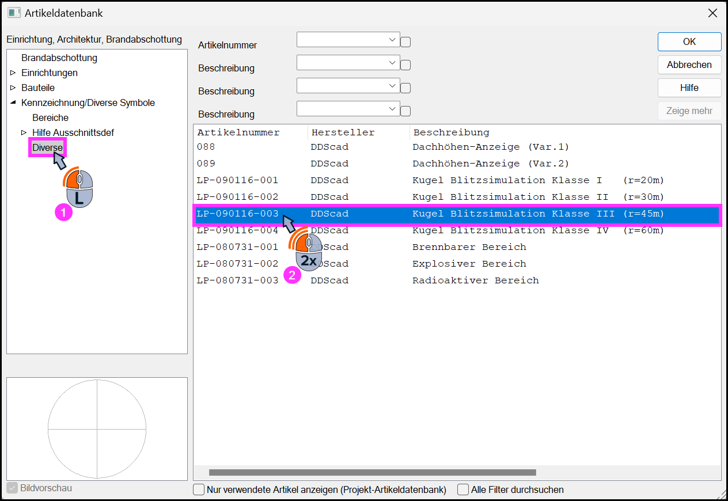Select Bereiche tree item
This screenshot has width=728, height=501.
50,117
